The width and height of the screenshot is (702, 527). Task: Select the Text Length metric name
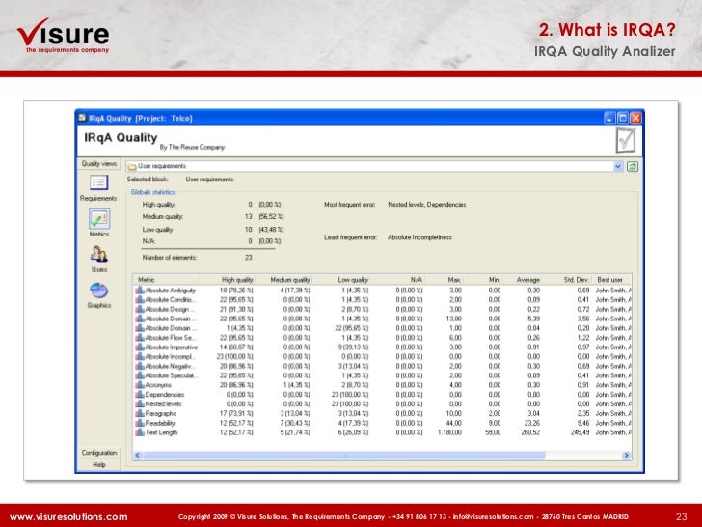click(161, 432)
